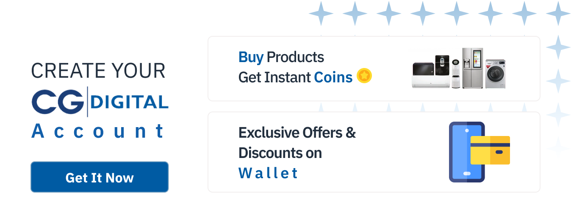
Task: Click the yellow credit card icon
Action: coord(490,150)
